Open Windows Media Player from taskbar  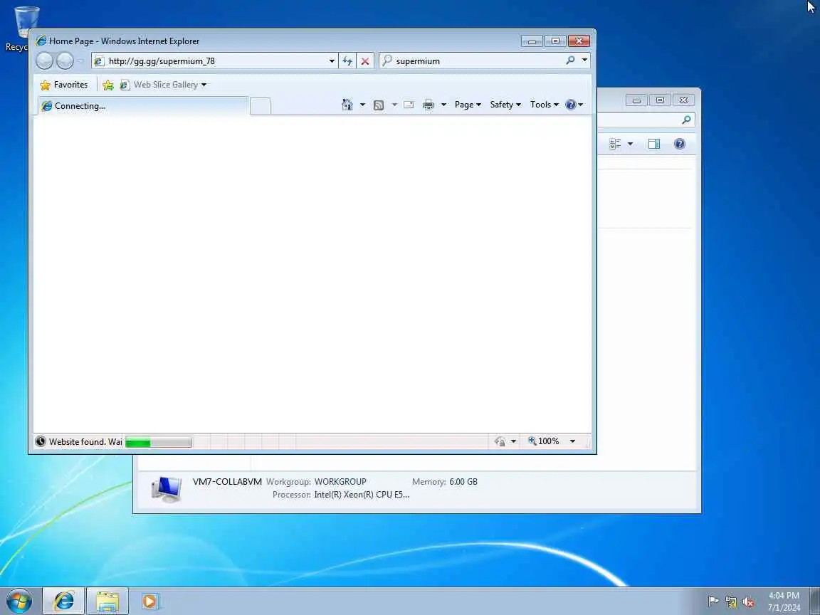(x=149, y=601)
